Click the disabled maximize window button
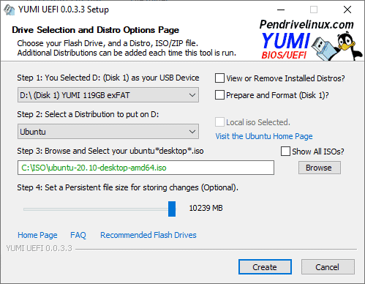This screenshot has width=365, height=284. coord(314,10)
